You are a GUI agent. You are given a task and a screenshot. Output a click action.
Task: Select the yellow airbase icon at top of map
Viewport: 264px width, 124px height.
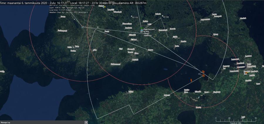(104, 7)
